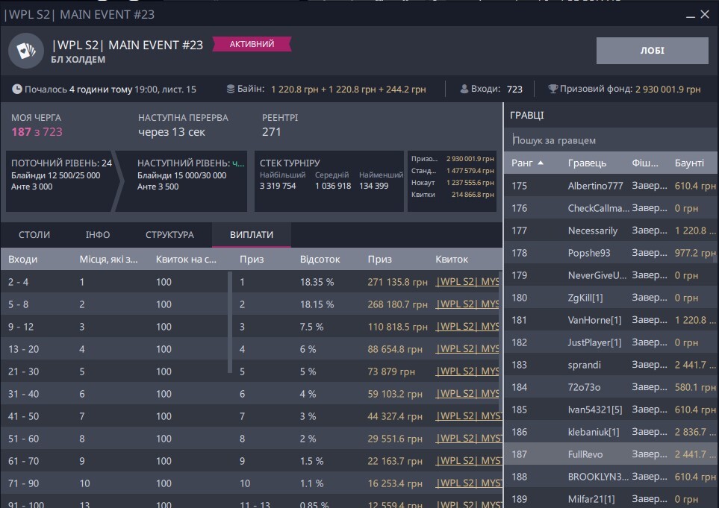Sort players by Гравець column header
This screenshot has width=719, height=508.
coord(587,163)
